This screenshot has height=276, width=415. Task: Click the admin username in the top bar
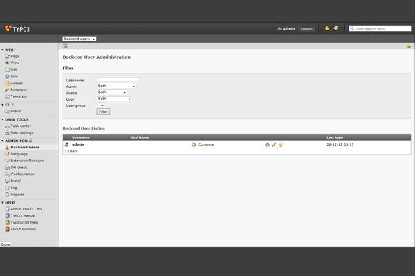[x=288, y=28]
